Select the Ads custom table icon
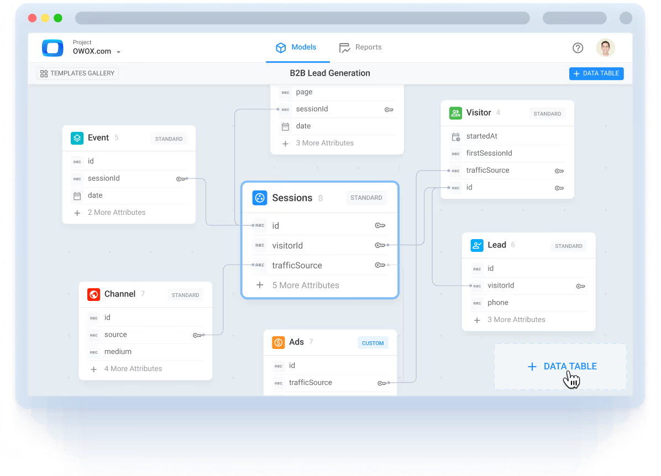Screen dimensions: 661x476 pyautogui.click(x=278, y=342)
